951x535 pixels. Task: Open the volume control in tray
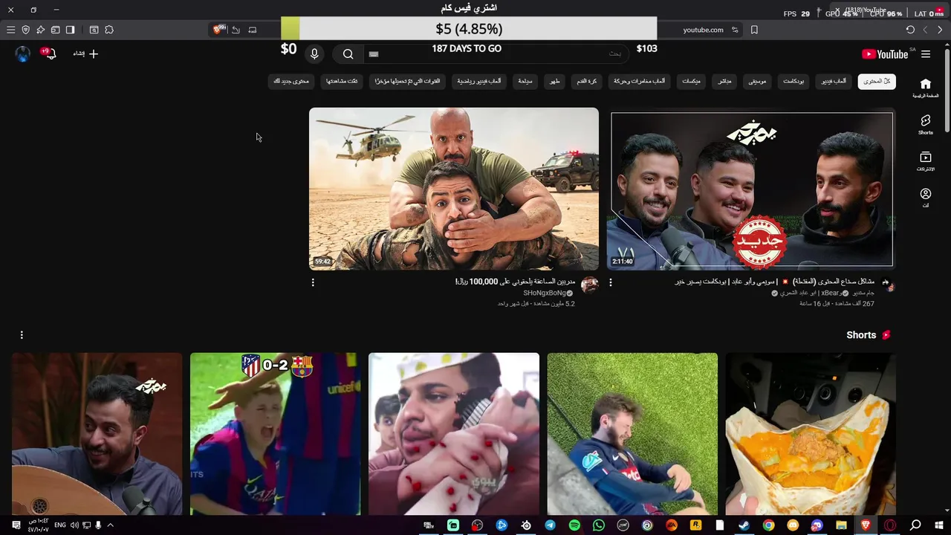click(x=74, y=525)
